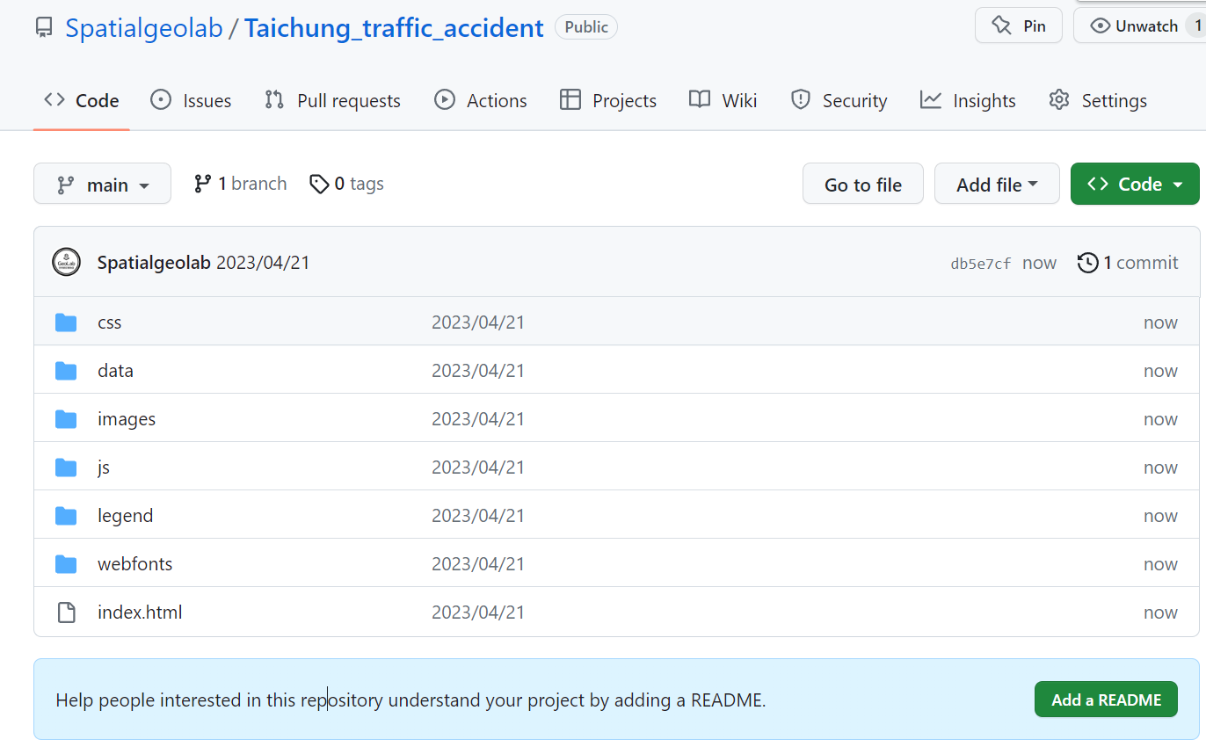Click the repository icon beside owner name

(44, 28)
